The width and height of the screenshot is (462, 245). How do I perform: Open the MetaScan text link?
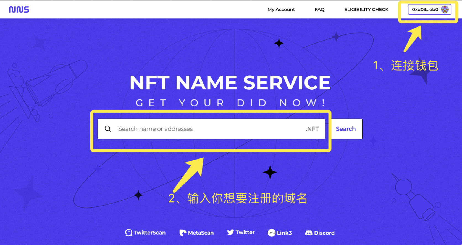click(201, 233)
